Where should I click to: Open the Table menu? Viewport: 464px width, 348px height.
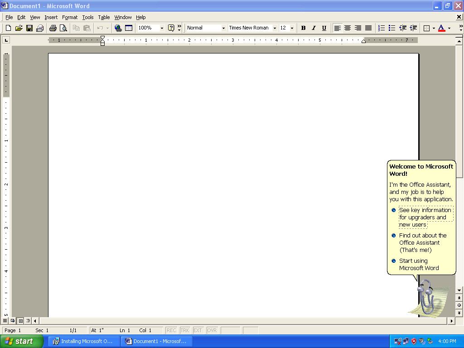104,17
